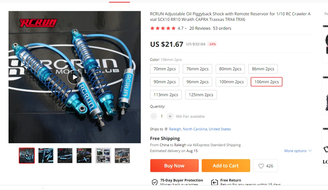Click the Free Return icon
The image size is (328, 190).
pos(215,182)
